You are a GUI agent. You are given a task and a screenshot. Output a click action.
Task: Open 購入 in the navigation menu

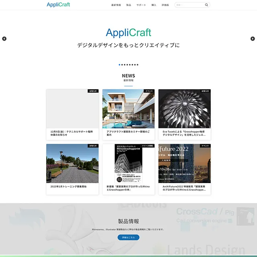154,5
